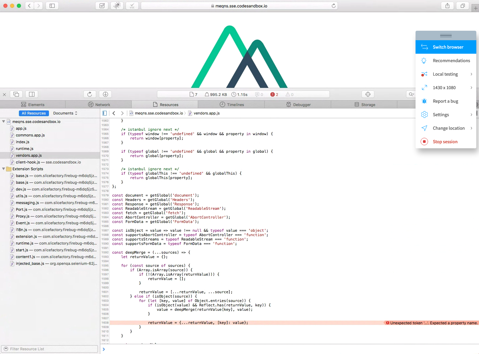The image size is (479, 354).
Task: Click the W3C validator extension icon
Action: coord(132,6)
